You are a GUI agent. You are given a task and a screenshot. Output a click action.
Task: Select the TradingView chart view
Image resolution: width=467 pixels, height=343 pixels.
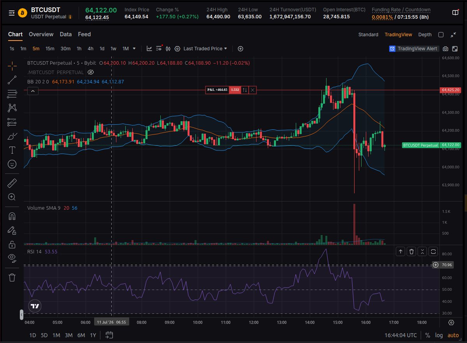pyautogui.click(x=398, y=35)
